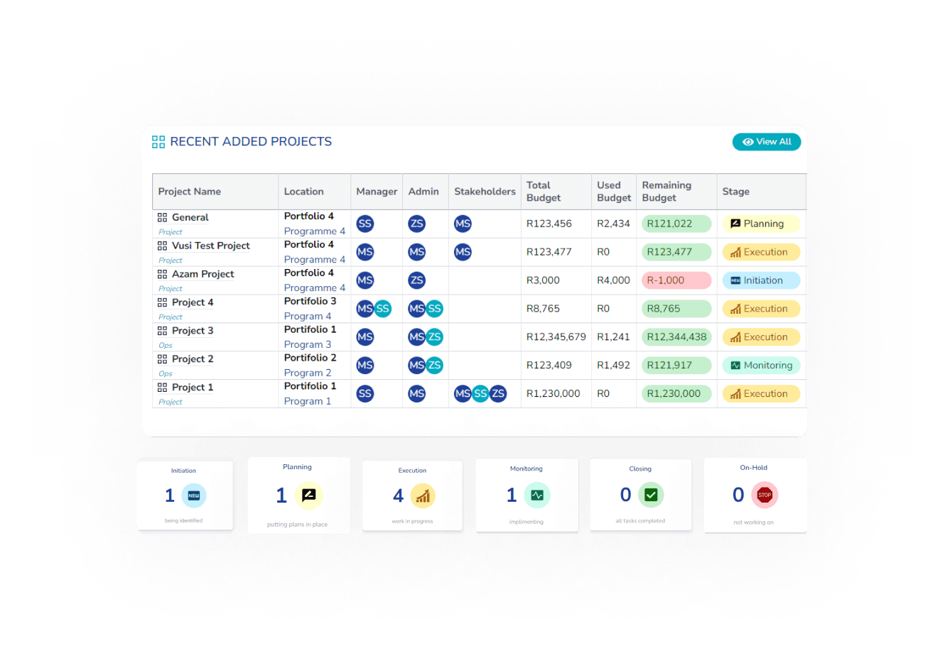The height and width of the screenshot is (646, 950).
Task: Click ZS stakeholder avatar in Project 1 row
Action: coord(498,394)
